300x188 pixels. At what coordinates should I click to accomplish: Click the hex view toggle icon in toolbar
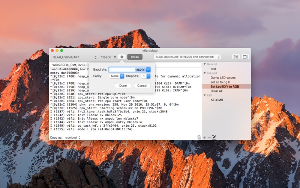[236, 57]
